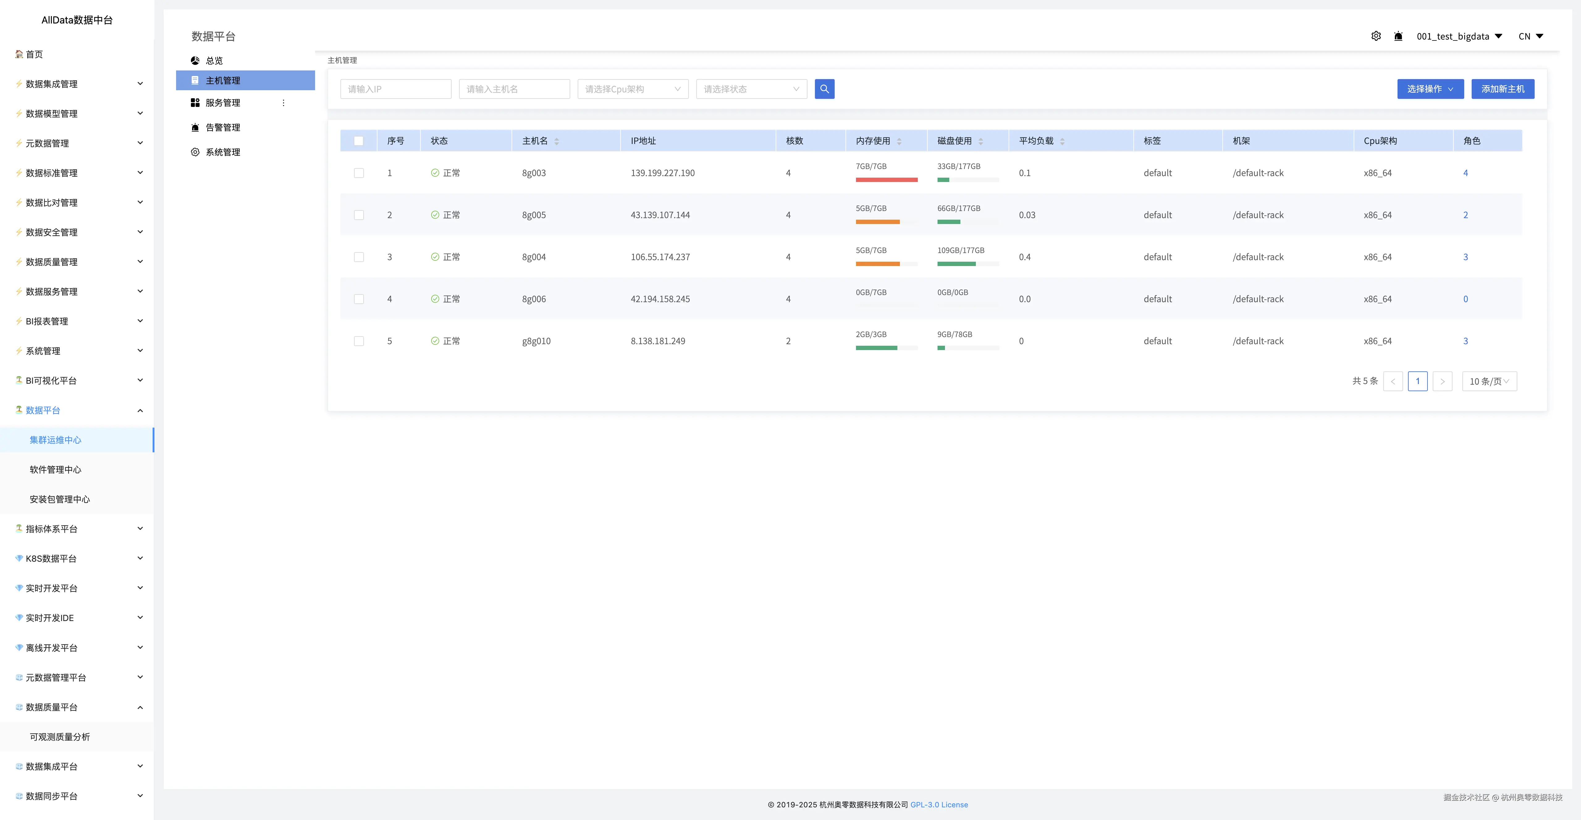Open the 请选择Cpu架构 dropdown
Image resolution: width=1581 pixels, height=820 pixels.
click(x=633, y=89)
